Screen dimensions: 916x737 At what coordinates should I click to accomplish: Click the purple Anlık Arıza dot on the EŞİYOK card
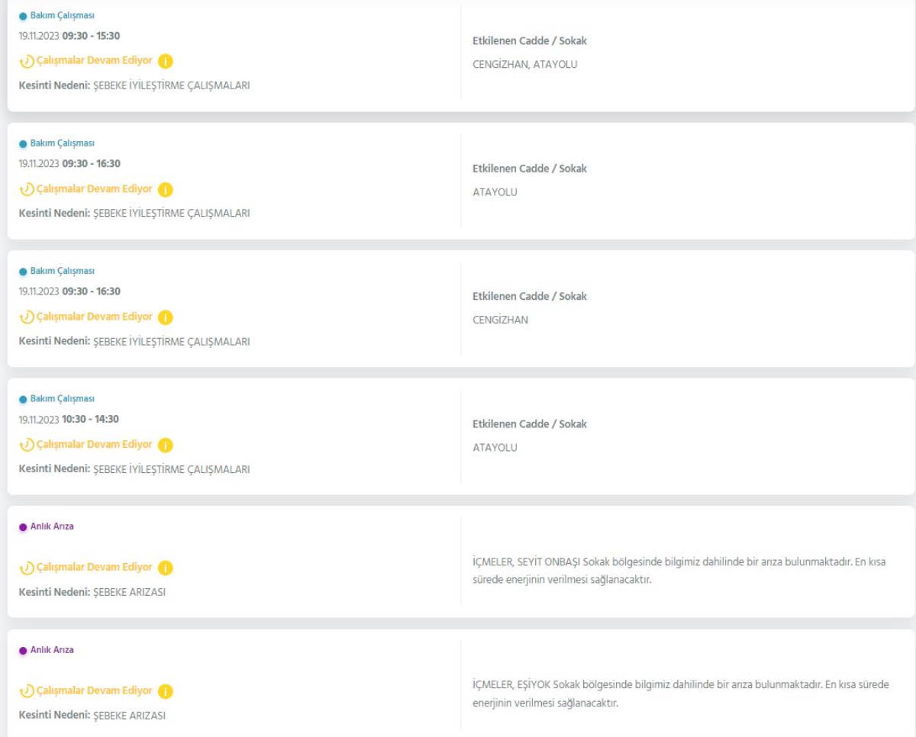(x=23, y=651)
